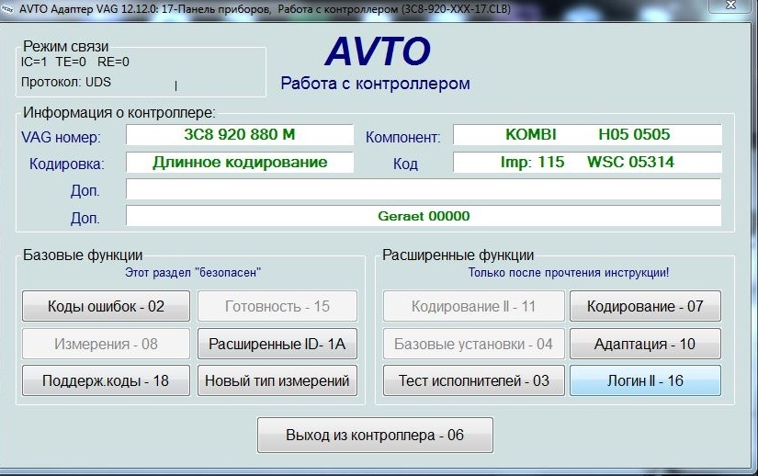The height and width of the screenshot is (476, 758).
Task: Click the empty first Доп. field
Action: click(424, 189)
